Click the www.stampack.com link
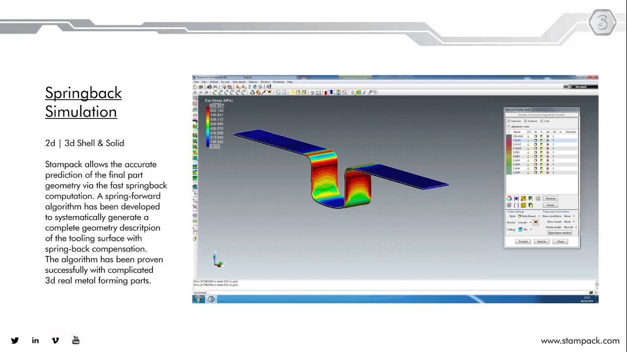627x352 pixels. tap(580, 341)
